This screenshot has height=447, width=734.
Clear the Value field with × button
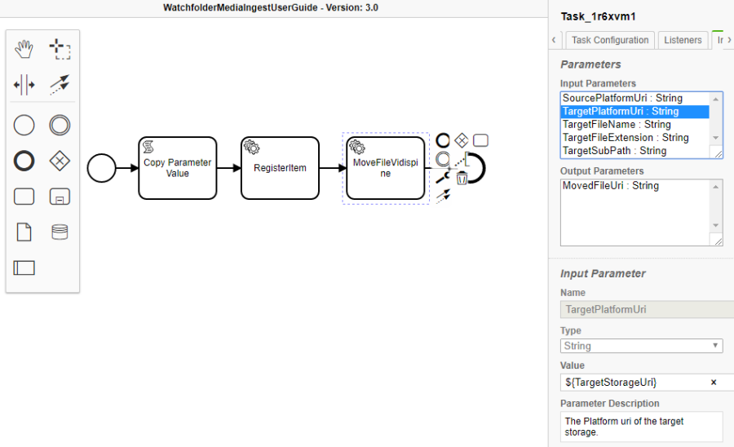(714, 382)
